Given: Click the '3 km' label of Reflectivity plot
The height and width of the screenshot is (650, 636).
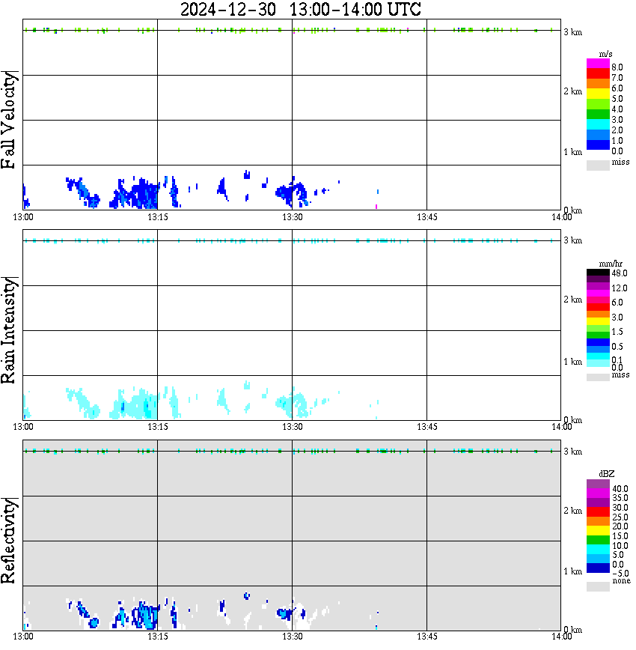Looking at the screenshot, I should (x=572, y=451).
